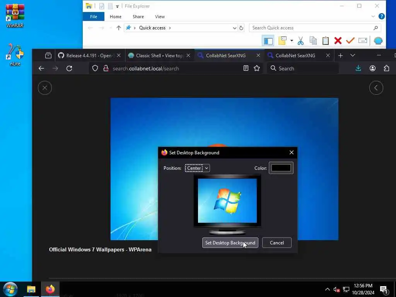Click the Cancel button in the dialog

coord(277,243)
